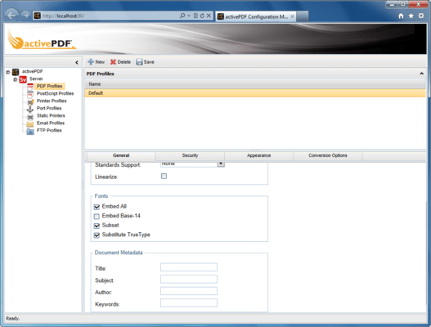Select Email Profiles in the tree
This screenshot has height=327, width=431.
click(51, 123)
